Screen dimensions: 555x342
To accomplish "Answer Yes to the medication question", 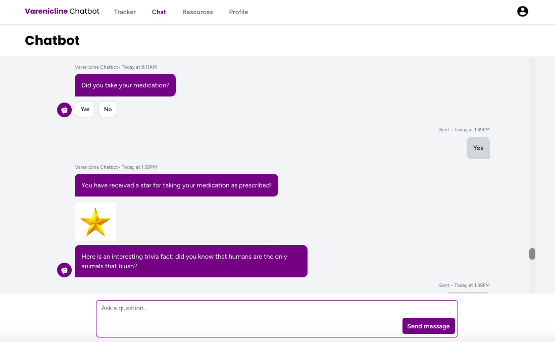I will click(85, 109).
